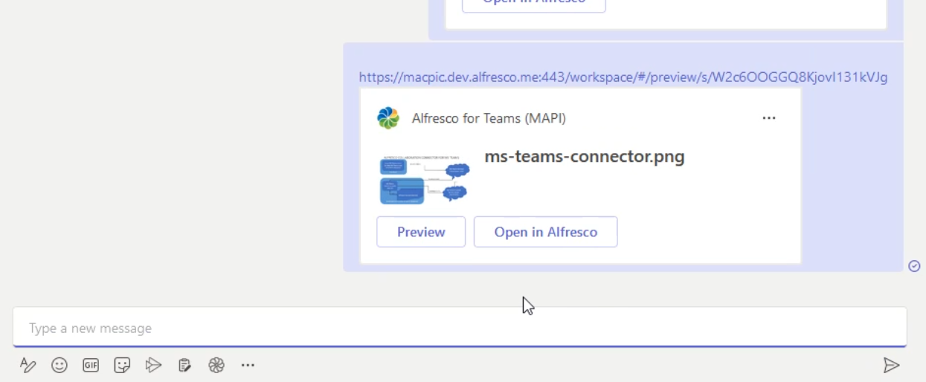This screenshot has width=926, height=382.
Task: Click Open in Alfresco on ms-teams-connector card
Action: pyautogui.click(x=546, y=232)
